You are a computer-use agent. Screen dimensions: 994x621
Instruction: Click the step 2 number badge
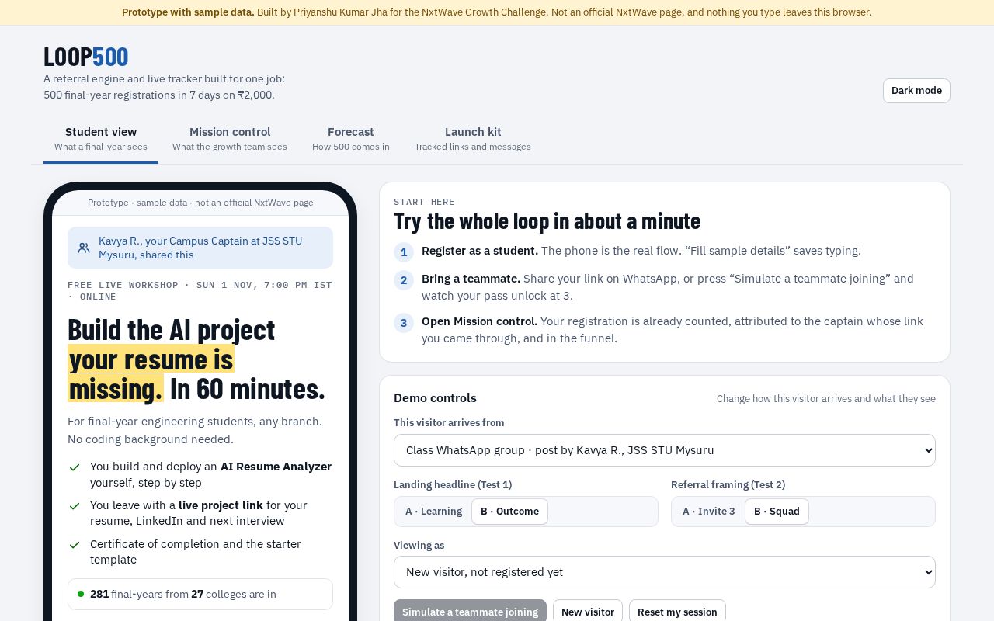(404, 280)
